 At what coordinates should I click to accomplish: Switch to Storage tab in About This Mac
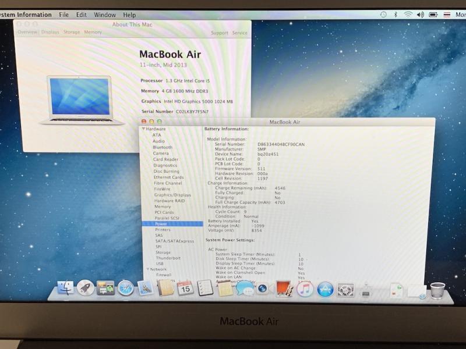[x=72, y=32]
